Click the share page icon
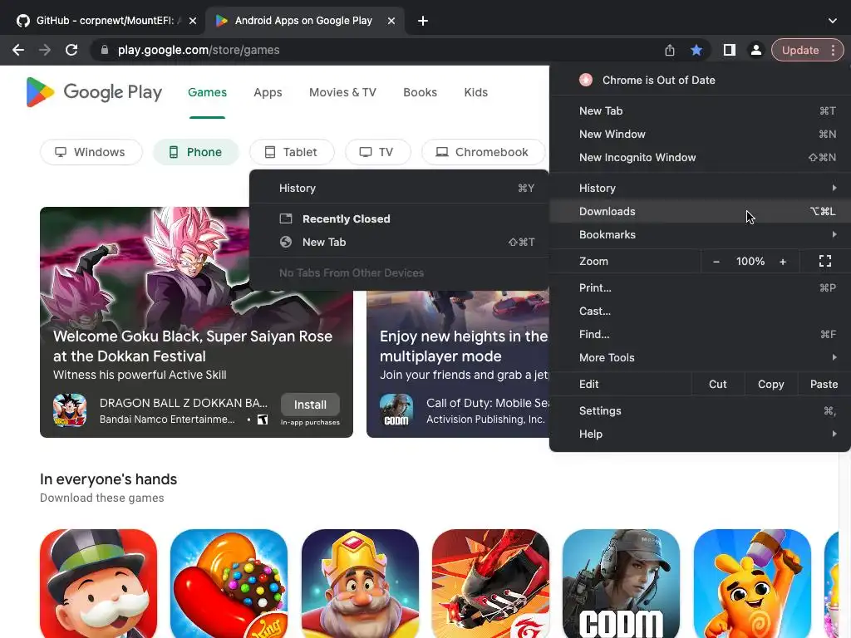The image size is (851, 638). click(x=670, y=50)
